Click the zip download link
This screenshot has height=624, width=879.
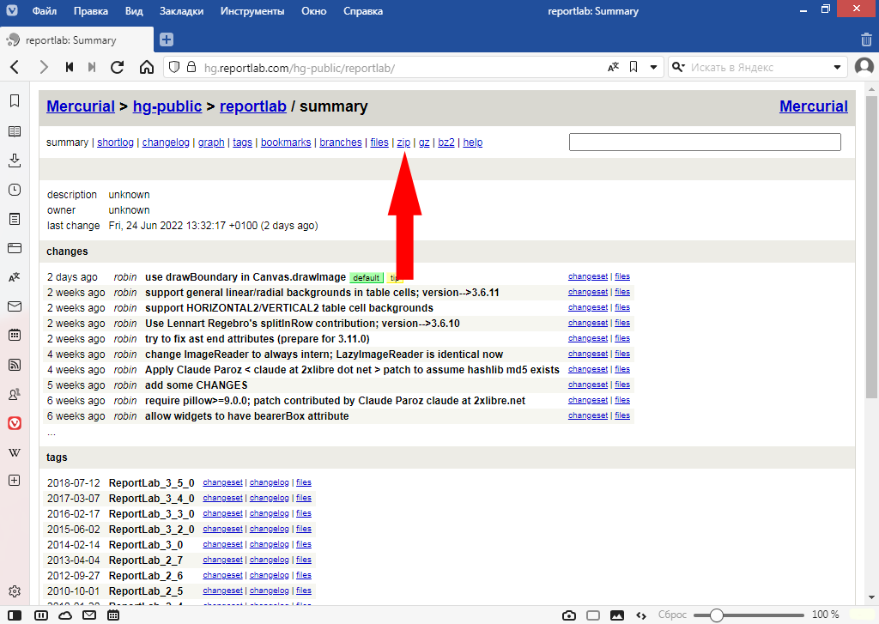pyautogui.click(x=403, y=142)
